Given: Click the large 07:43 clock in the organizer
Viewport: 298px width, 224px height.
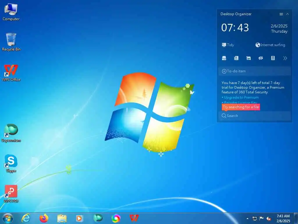Looking at the screenshot, I should pyautogui.click(x=235, y=28).
